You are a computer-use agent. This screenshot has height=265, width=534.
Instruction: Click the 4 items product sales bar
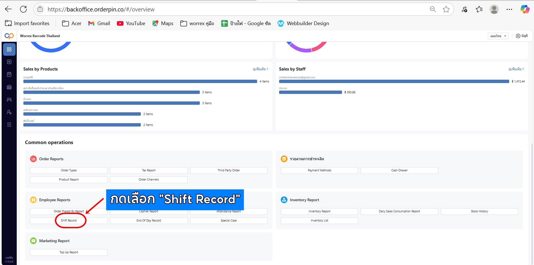click(140, 81)
